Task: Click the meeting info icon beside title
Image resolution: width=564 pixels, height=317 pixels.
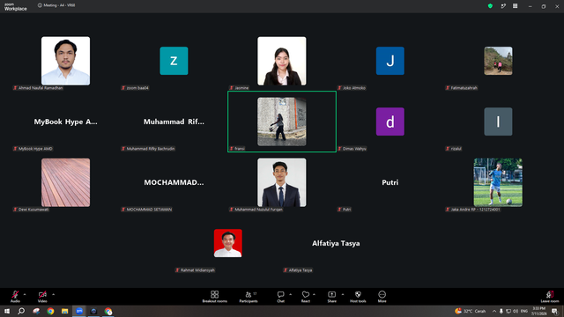Action: 40,5
